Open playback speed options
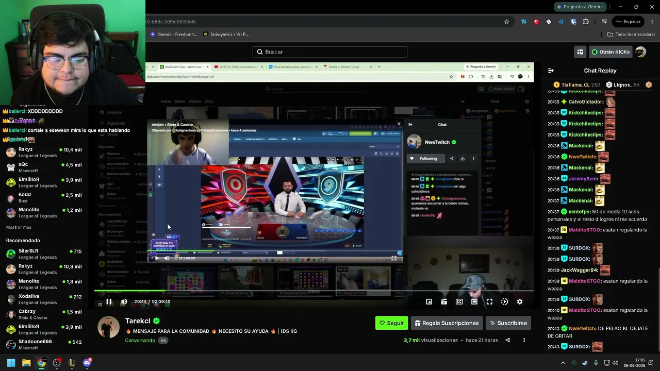The image size is (660, 371). (x=504, y=302)
